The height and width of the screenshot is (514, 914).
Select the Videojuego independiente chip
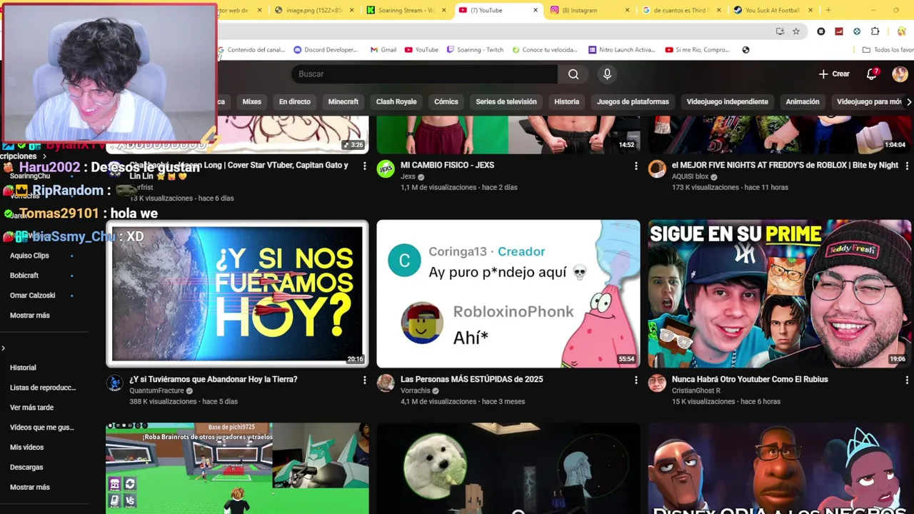pyautogui.click(x=727, y=101)
